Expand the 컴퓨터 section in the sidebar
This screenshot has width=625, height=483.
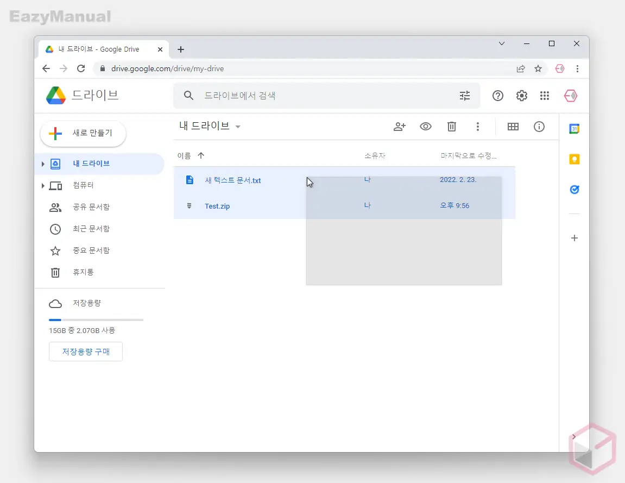tap(43, 185)
